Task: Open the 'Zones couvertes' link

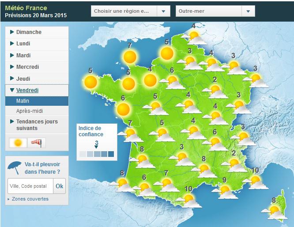Action: tap(30, 199)
